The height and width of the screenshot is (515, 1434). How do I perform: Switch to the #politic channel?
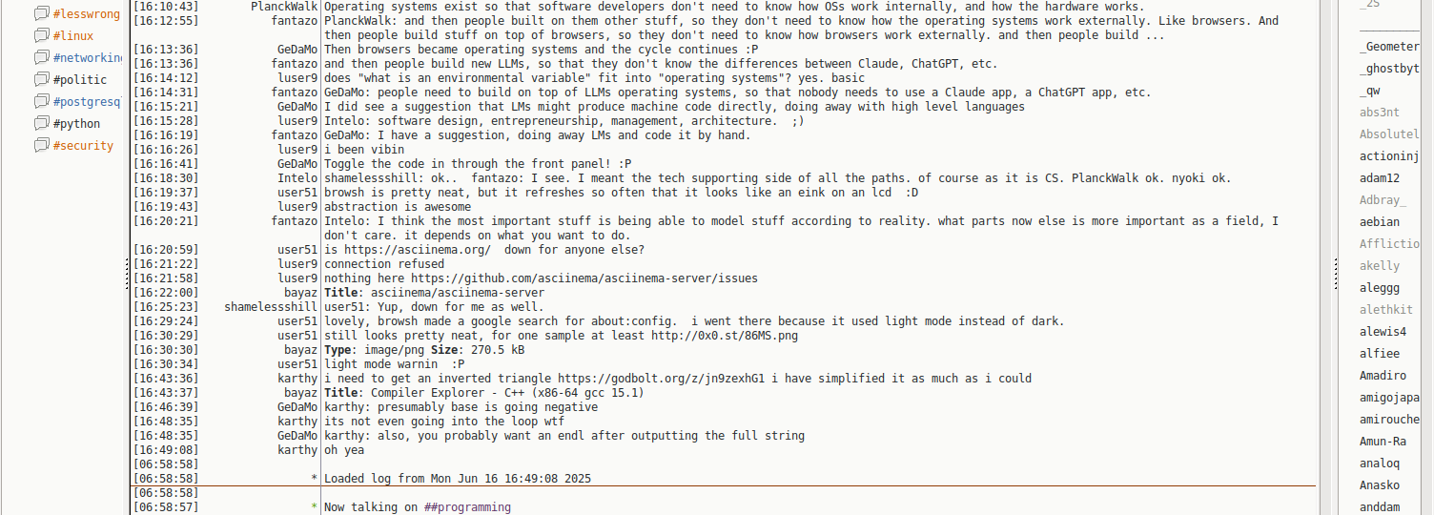[80, 80]
